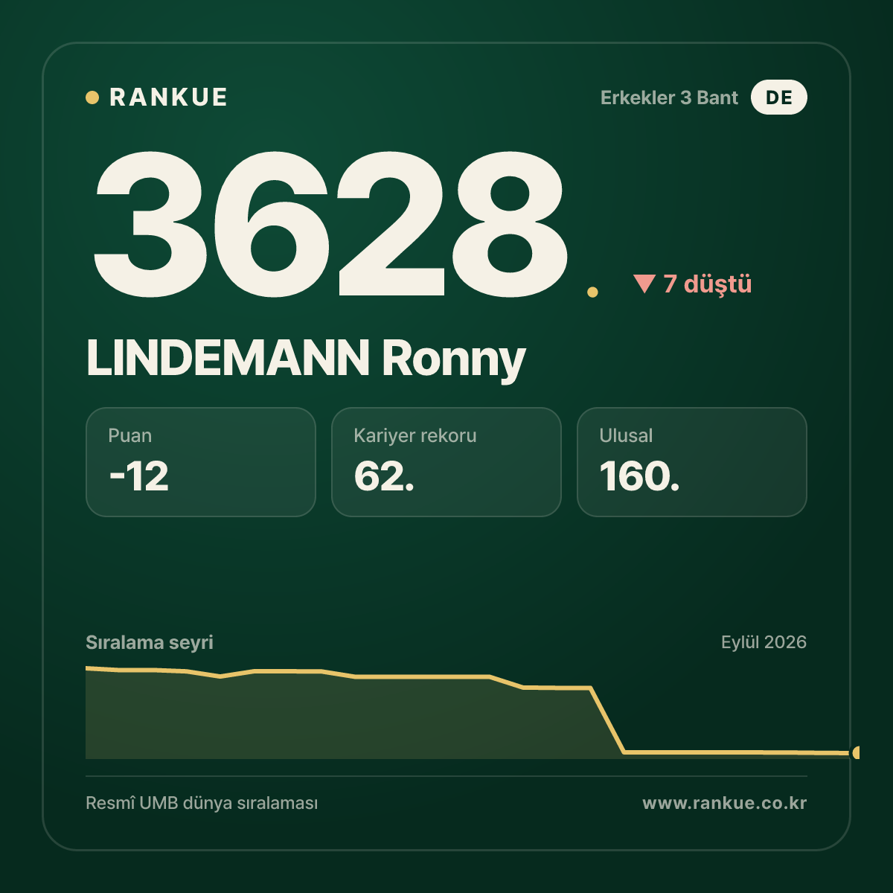
Task: Click the red down-triangle drop indicator
Action: (644, 284)
